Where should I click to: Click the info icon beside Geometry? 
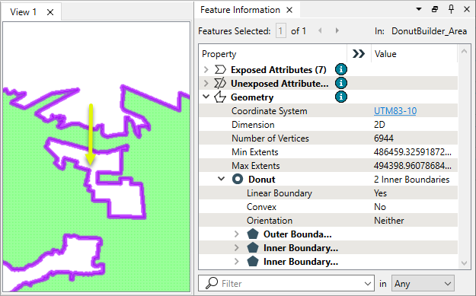[341, 97]
